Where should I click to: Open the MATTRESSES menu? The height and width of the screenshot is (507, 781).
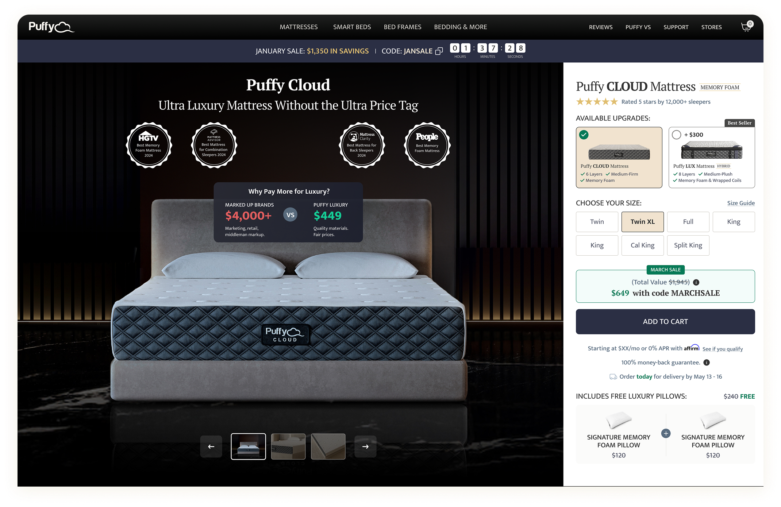coord(299,27)
